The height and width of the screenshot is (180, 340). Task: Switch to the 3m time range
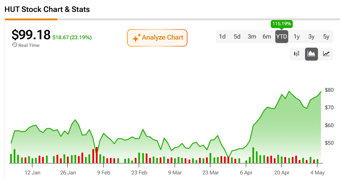click(252, 36)
